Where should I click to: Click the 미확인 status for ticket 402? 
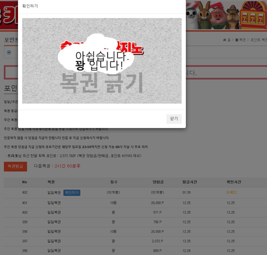(x=231, y=193)
